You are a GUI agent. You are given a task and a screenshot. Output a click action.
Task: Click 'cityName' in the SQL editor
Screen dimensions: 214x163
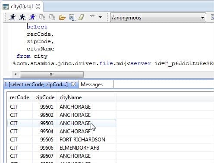(x=41, y=49)
